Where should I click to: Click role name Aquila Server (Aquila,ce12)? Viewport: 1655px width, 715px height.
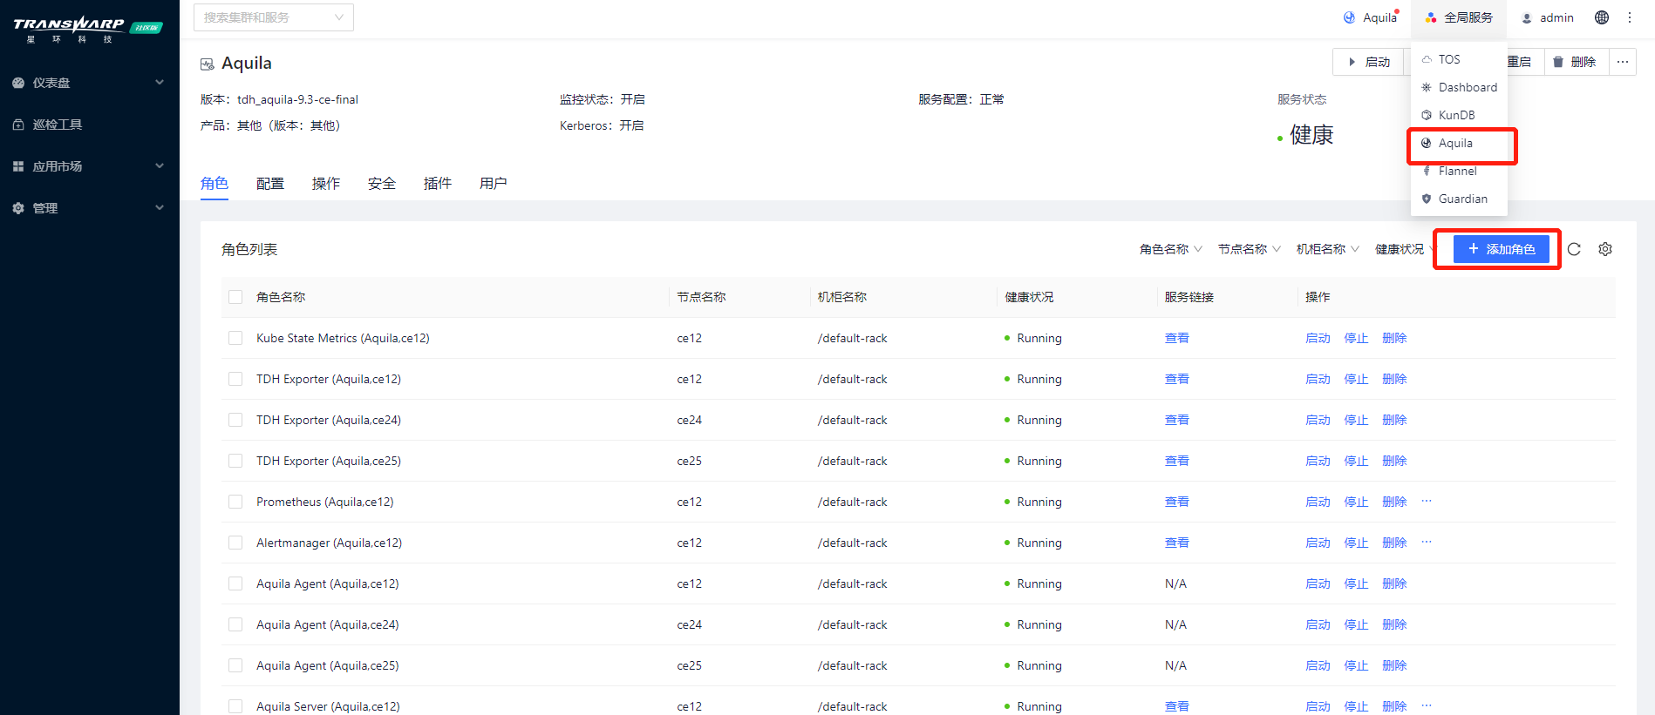328,706
